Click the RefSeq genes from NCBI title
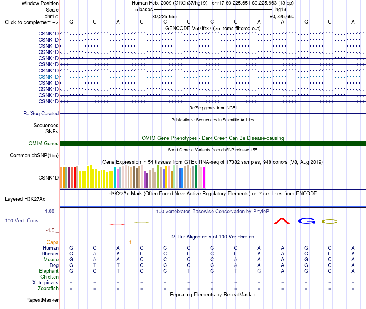The image size is (366, 309). click(213, 108)
